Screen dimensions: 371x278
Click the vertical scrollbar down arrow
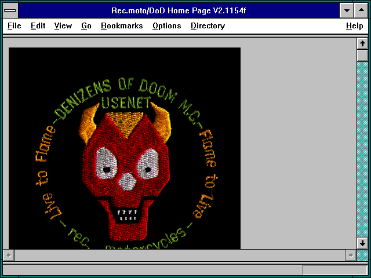click(x=362, y=243)
